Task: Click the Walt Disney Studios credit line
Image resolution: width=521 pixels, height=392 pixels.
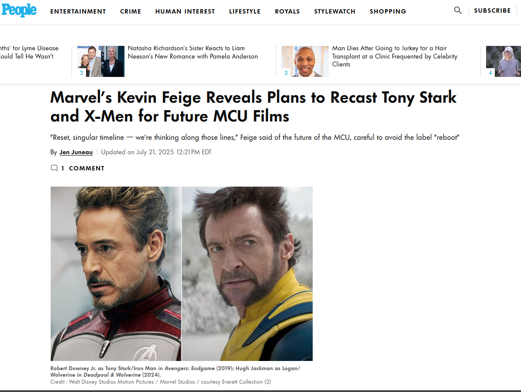Action: click(x=160, y=382)
